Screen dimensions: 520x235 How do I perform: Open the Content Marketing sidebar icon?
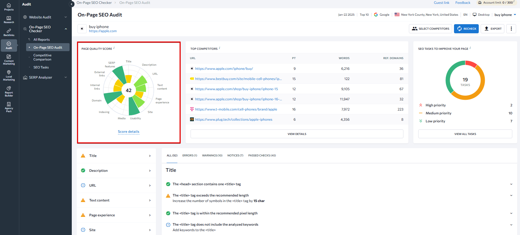coord(9,60)
